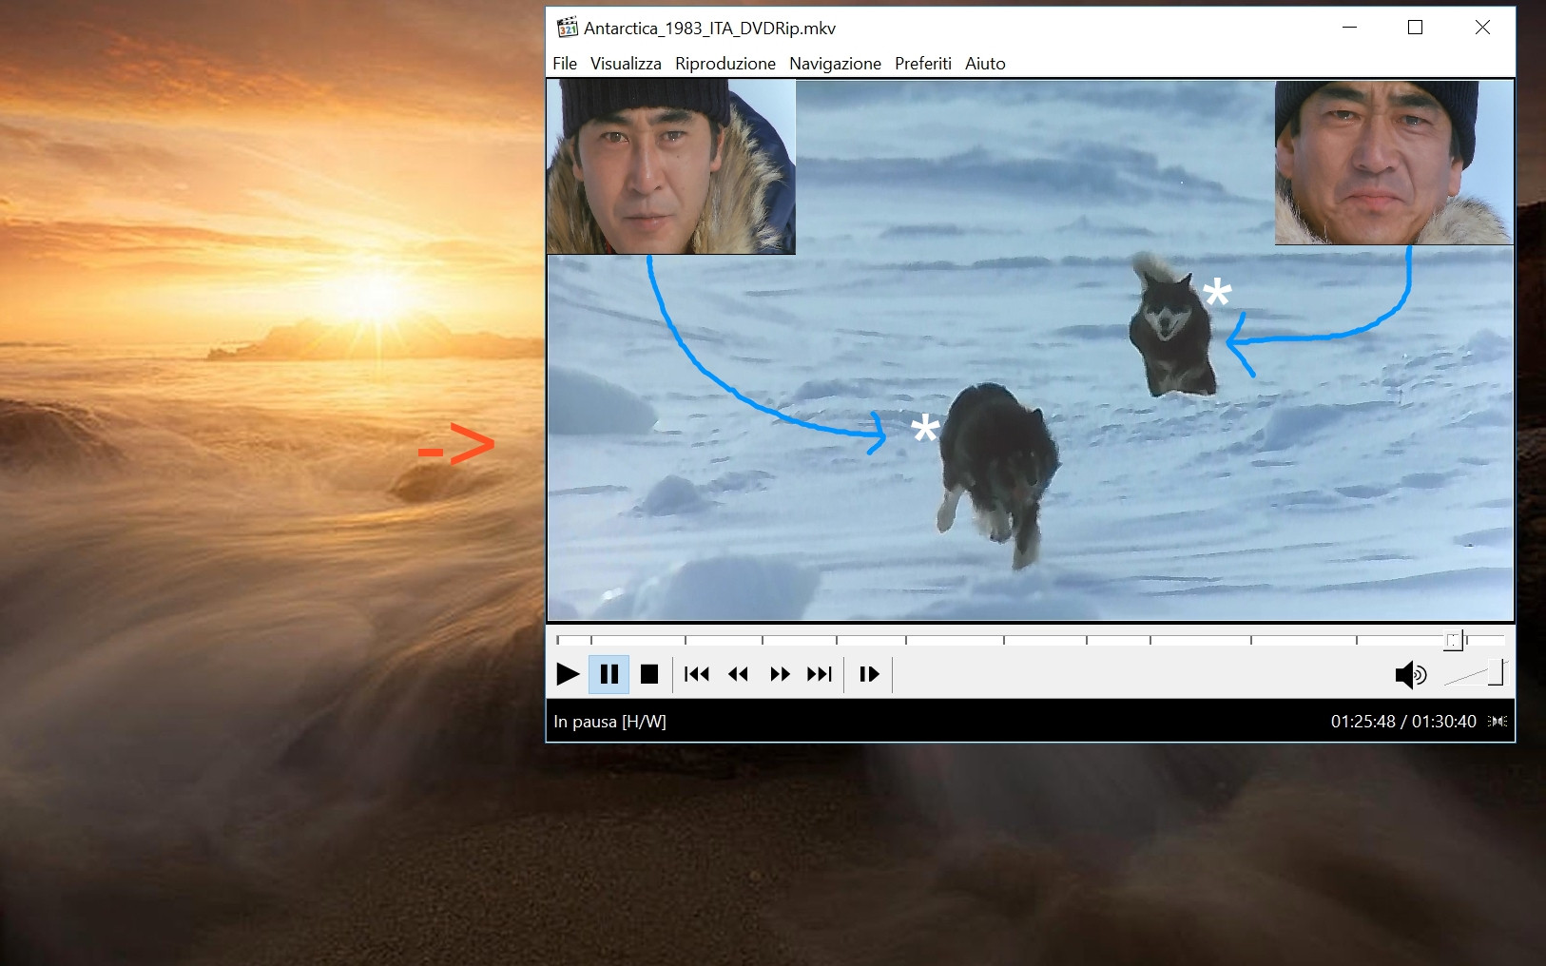Viewport: 1546px width, 966px height.
Task: Click the volume slider handle
Action: (x=1497, y=673)
